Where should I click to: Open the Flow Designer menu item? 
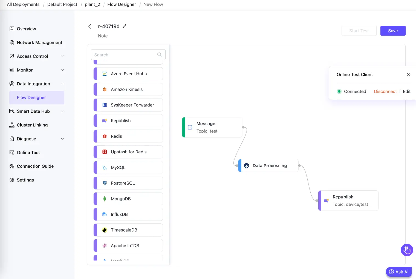(37, 97)
